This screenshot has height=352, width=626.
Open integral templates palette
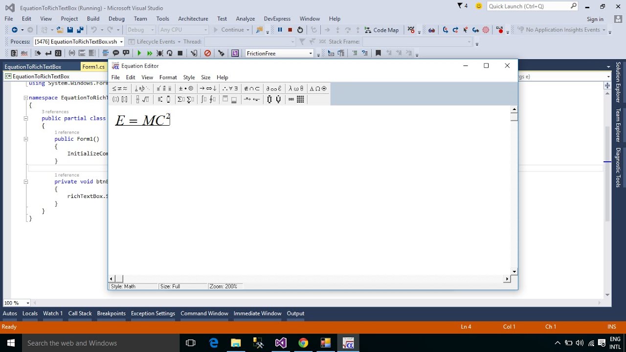coord(208,99)
